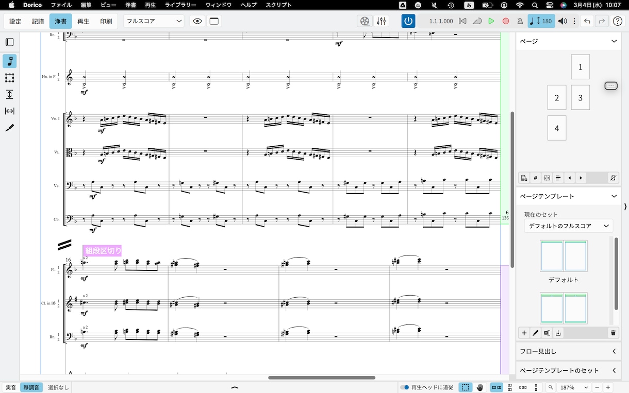Click the record button in transport

point(506,21)
